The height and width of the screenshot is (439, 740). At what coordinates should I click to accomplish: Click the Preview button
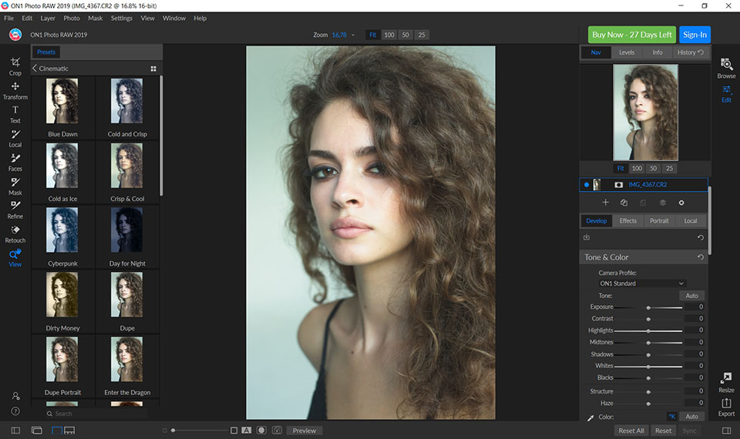coord(304,431)
